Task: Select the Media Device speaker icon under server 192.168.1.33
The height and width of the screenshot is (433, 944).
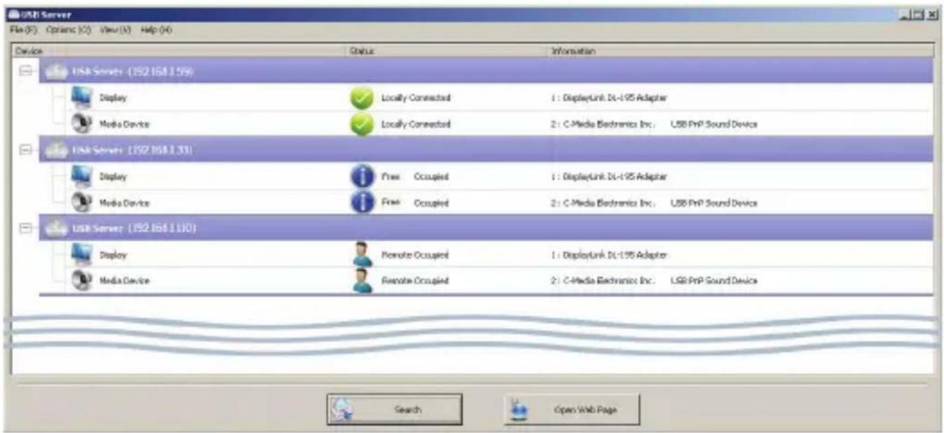Action: coord(82,203)
